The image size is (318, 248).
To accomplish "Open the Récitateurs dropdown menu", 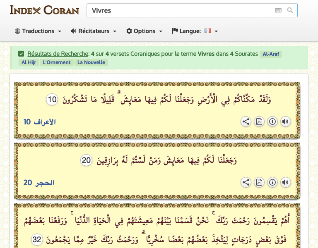I will tap(94, 31).
